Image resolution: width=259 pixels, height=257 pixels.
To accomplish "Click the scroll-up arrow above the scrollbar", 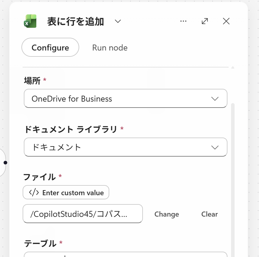I will pyautogui.click(x=233, y=67).
